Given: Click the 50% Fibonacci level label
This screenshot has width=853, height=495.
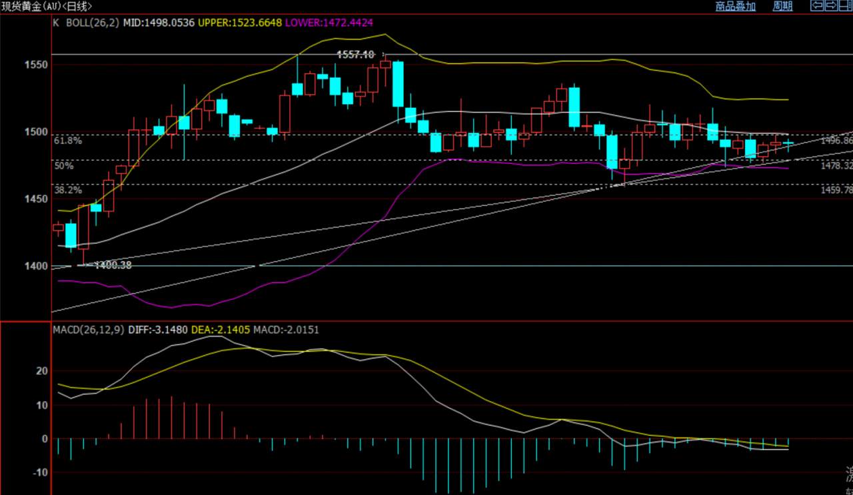Looking at the screenshot, I should [x=63, y=166].
